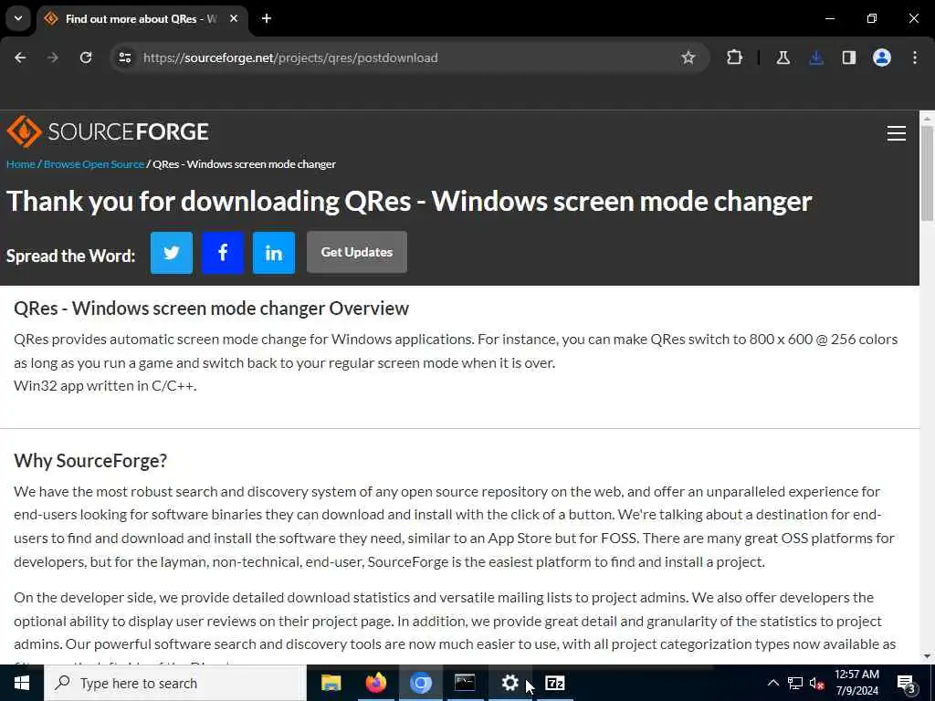Click the 'Spread the Word:' label
The height and width of the screenshot is (701, 935).
tap(71, 256)
